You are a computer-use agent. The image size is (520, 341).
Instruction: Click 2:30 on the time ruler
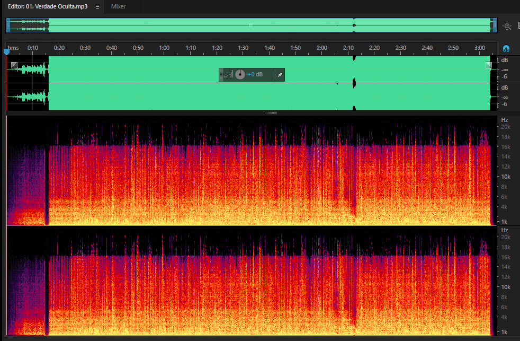coord(401,48)
